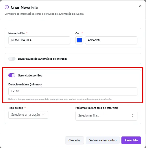
Task: Enable the automatic entry greeting switch
Action: click(x=12, y=59)
